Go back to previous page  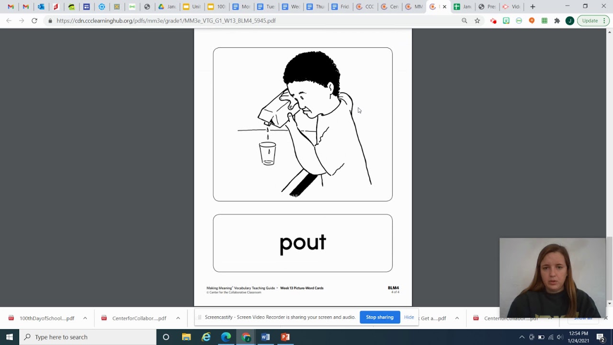tap(9, 21)
